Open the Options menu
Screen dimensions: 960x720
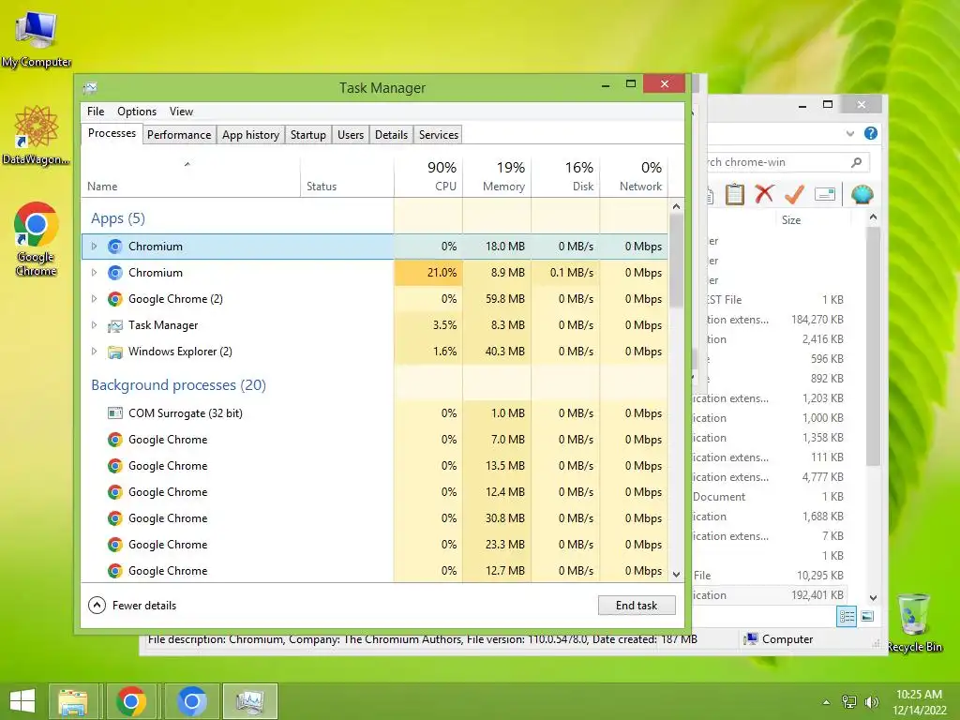coord(137,112)
